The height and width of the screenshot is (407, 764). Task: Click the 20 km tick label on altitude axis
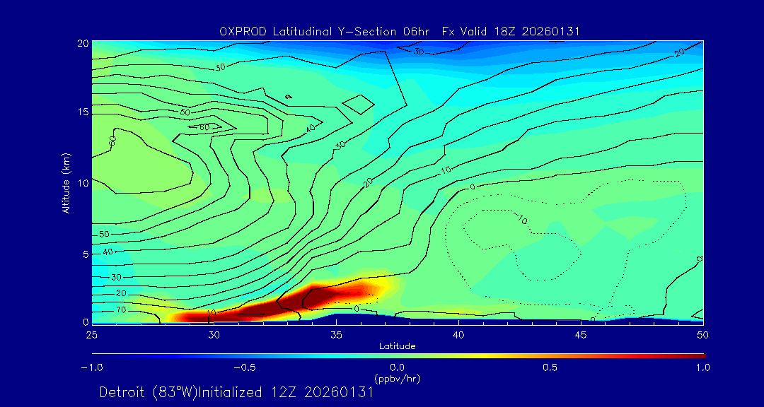(x=83, y=42)
